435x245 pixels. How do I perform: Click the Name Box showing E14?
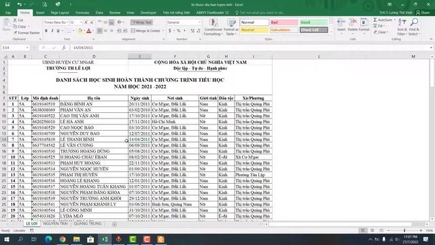(x=15, y=48)
